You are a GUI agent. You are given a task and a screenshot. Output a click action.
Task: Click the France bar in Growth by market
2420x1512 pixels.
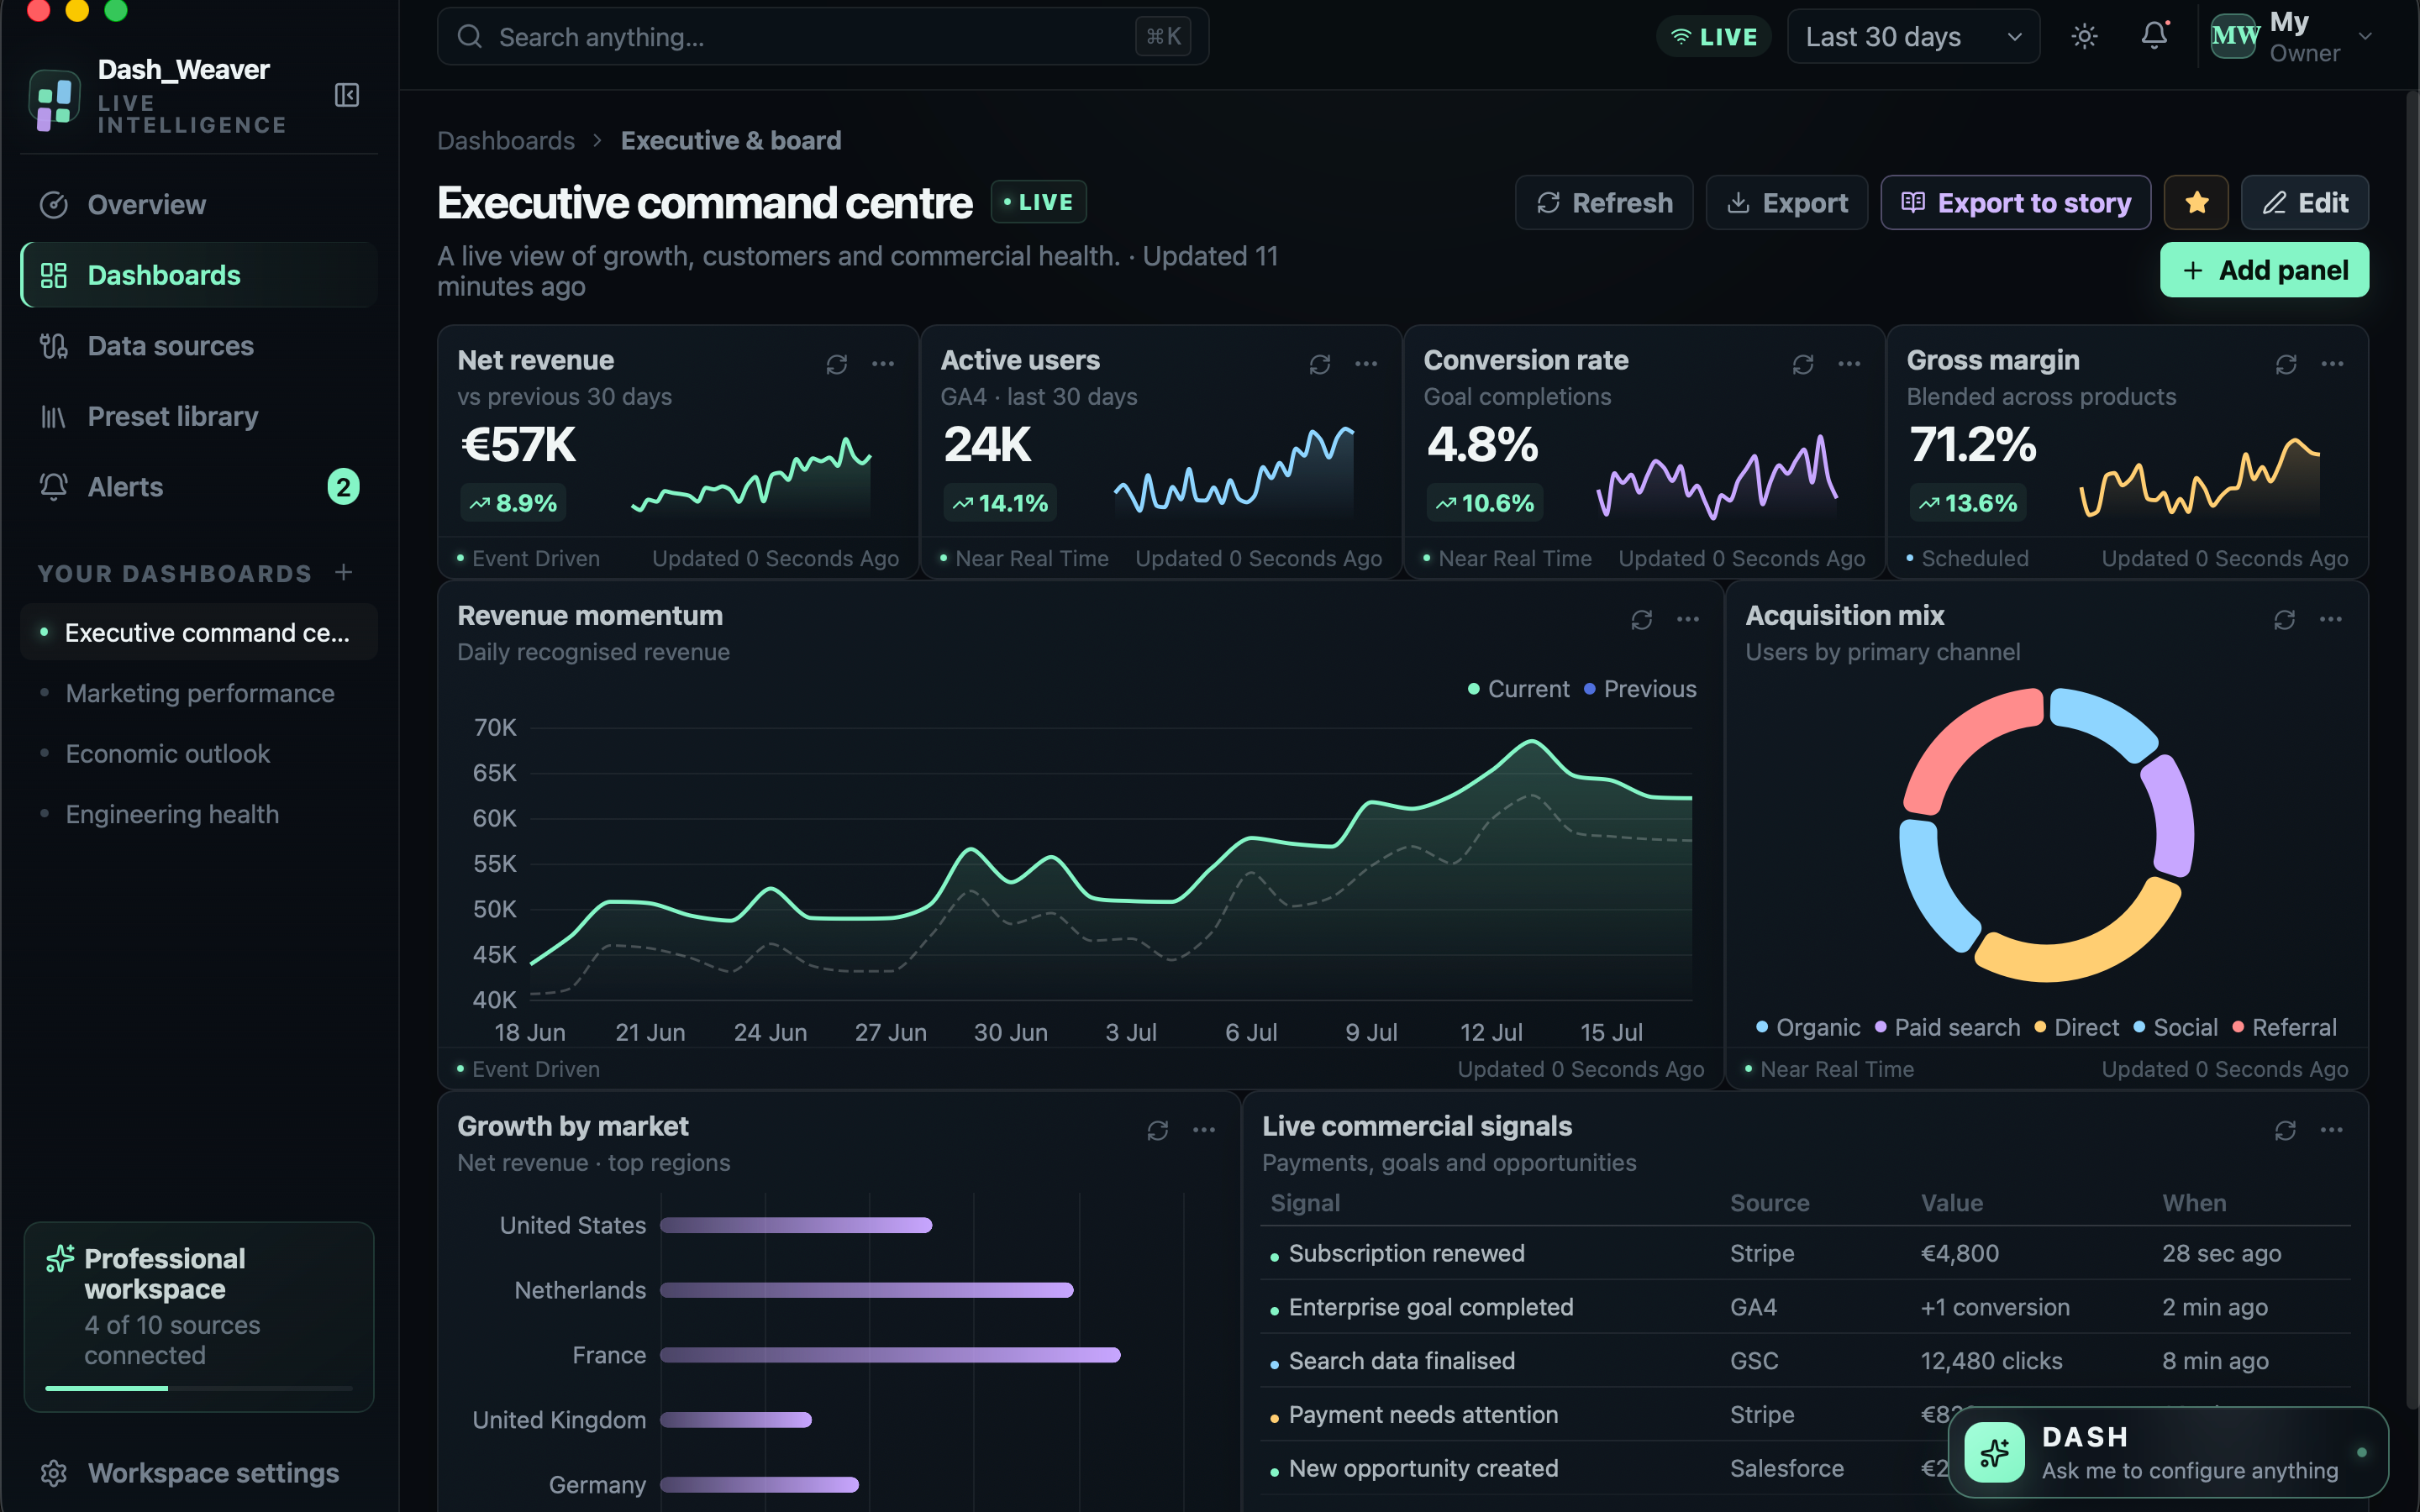point(890,1355)
